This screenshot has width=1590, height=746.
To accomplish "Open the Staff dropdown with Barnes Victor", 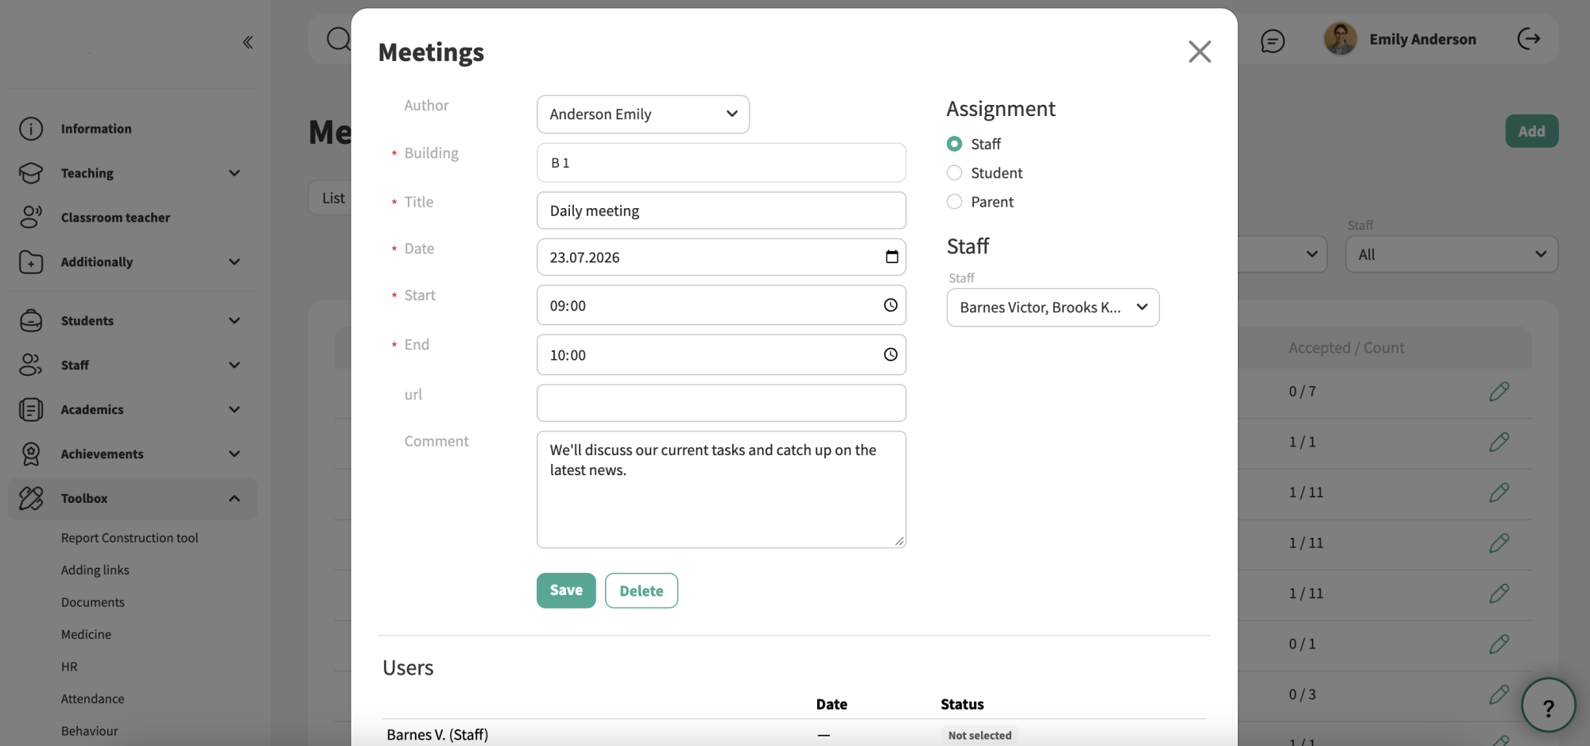I will tap(1053, 307).
